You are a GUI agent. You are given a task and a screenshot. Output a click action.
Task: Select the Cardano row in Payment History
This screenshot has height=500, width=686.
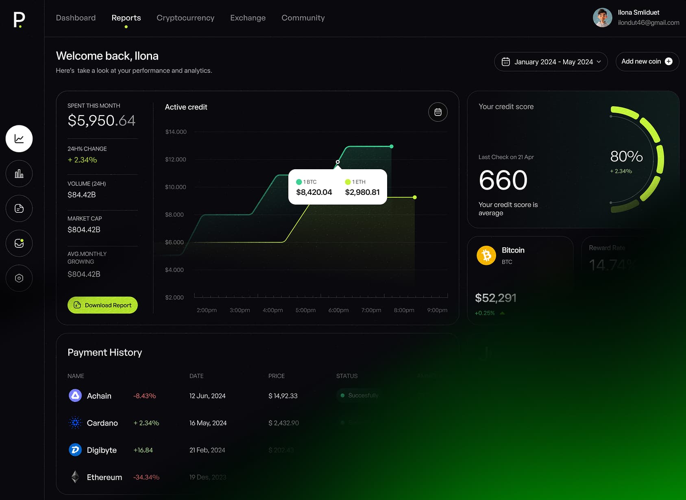102,423
